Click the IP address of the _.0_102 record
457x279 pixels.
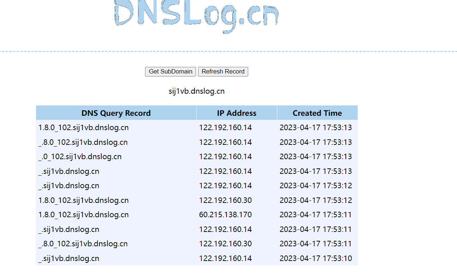[225, 157]
